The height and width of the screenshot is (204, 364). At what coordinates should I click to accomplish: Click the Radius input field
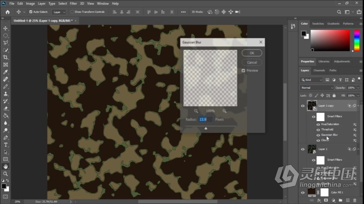(x=205, y=120)
